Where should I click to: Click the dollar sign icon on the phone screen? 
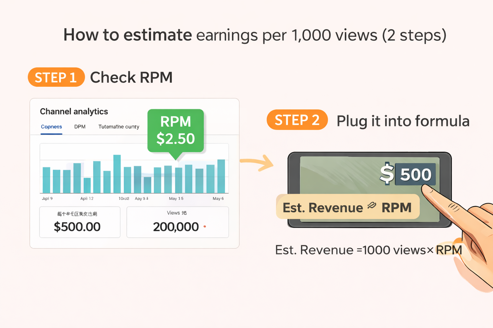point(387,174)
